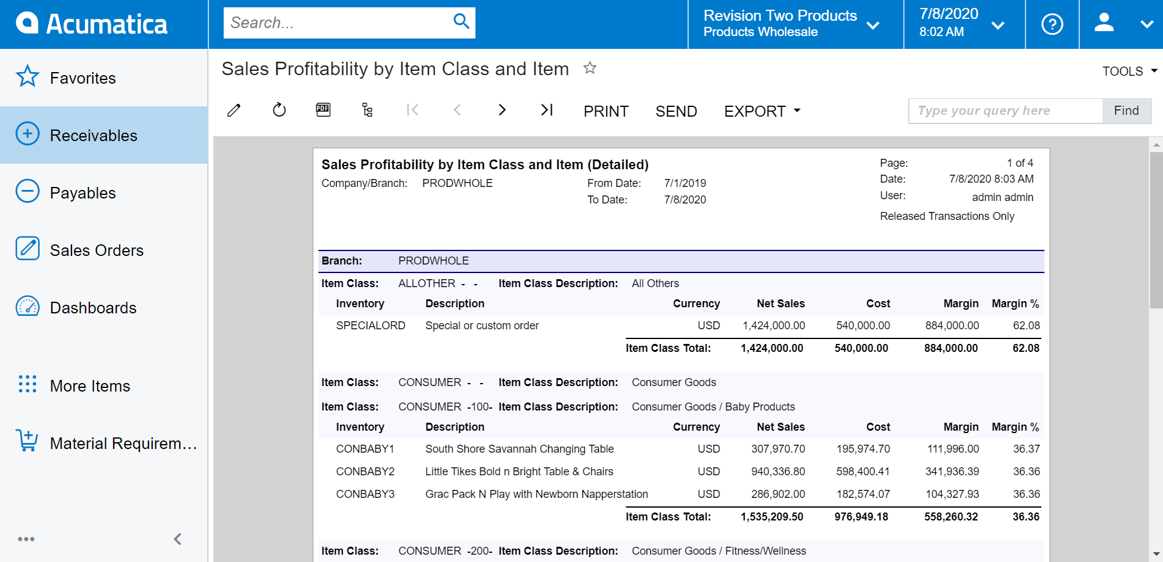Image resolution: width=1163 pixels, height=562 pixels.
Task: Click the SEND button
Action: coord(676,111)
